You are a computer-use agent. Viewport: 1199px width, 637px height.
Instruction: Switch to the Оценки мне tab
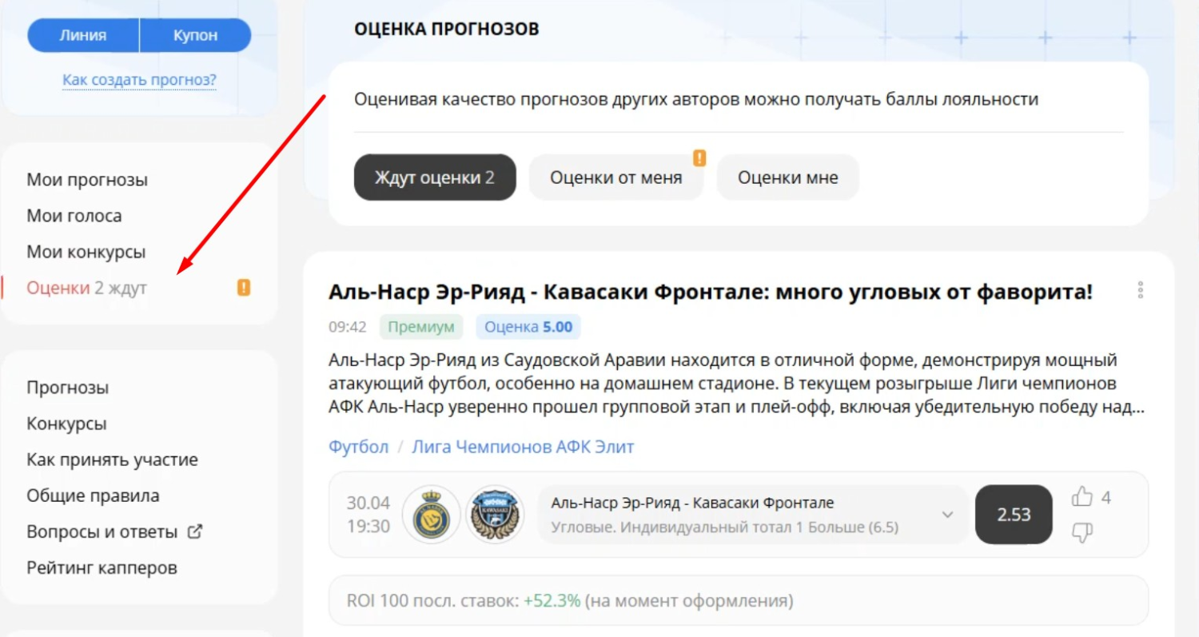point(787,177)
